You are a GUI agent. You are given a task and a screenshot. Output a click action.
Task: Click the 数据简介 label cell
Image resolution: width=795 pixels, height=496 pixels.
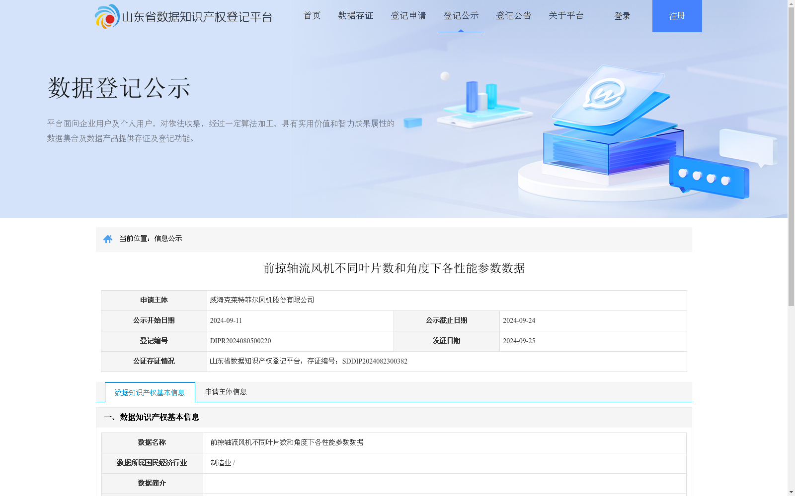click(x=152, y=484)
